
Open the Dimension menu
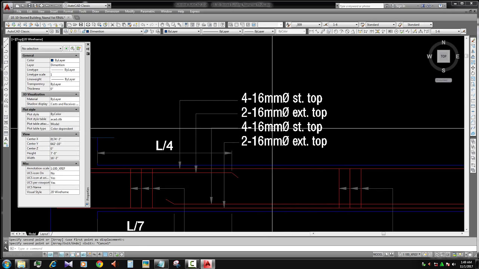point(112,12)
